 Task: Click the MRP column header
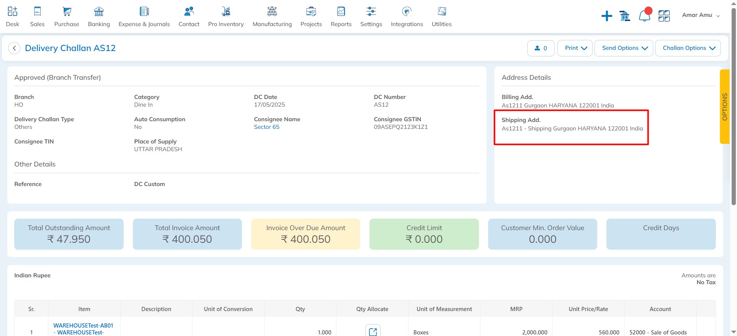point(516,309)
